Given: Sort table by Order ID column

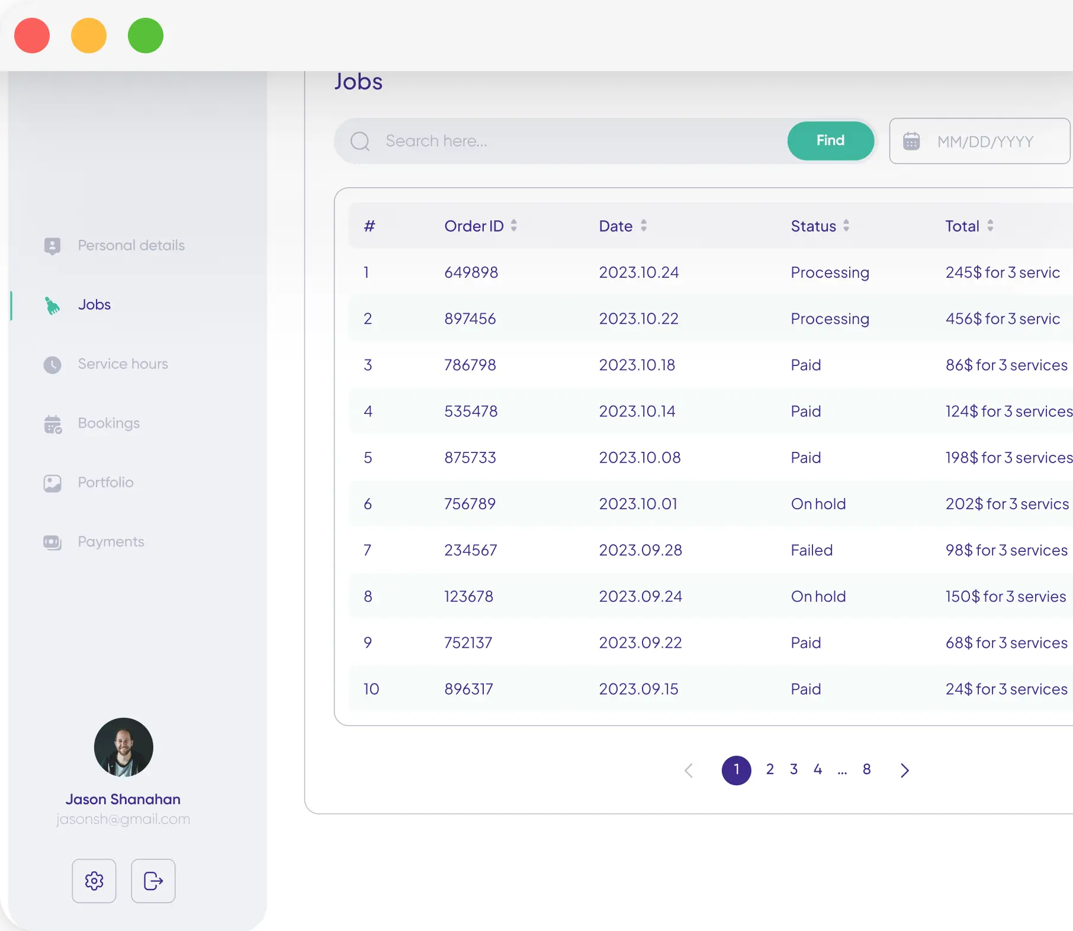Looking at the screenshot, I should [x=513, y=226].
